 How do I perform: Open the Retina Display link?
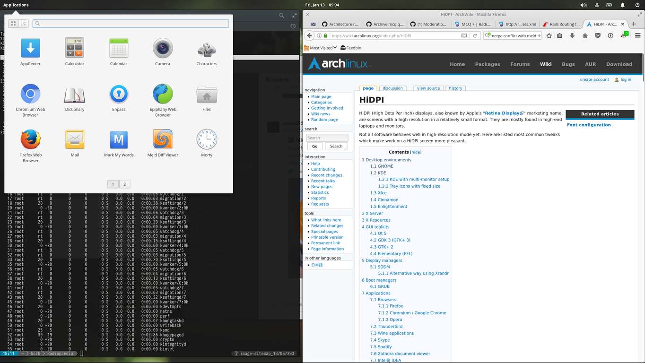503,113
